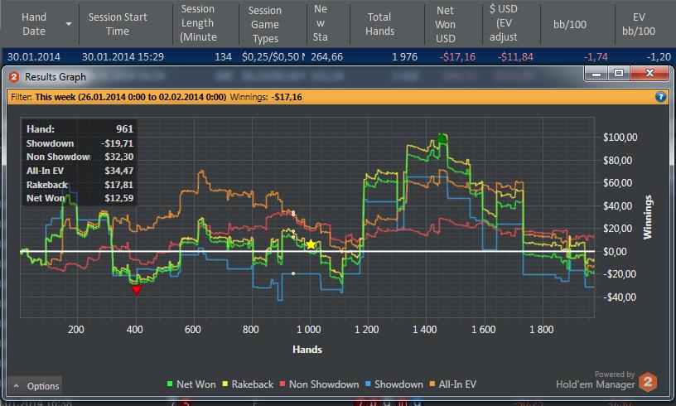Select the 30.01.2014 hand date cell
The image size is (676, 406).
34,57
